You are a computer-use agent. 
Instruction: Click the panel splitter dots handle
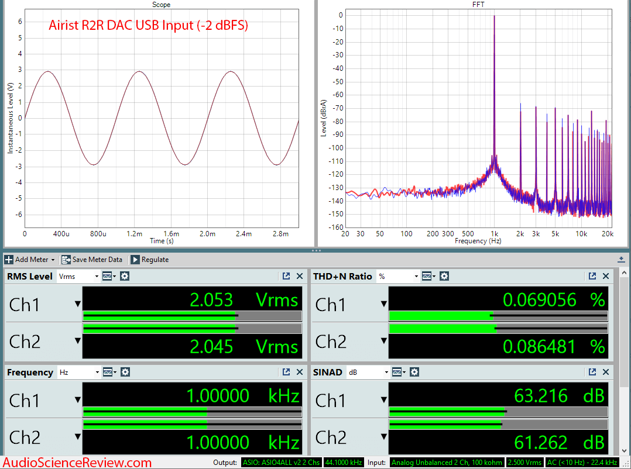pyautogui.click(x=316, y=250)
